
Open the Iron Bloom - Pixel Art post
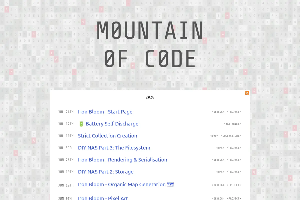pos(103,198)
